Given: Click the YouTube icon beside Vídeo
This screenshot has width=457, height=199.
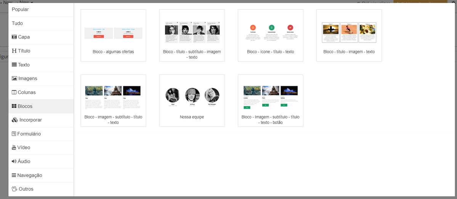Looking at the screenshot, I should tap(14, 148).
